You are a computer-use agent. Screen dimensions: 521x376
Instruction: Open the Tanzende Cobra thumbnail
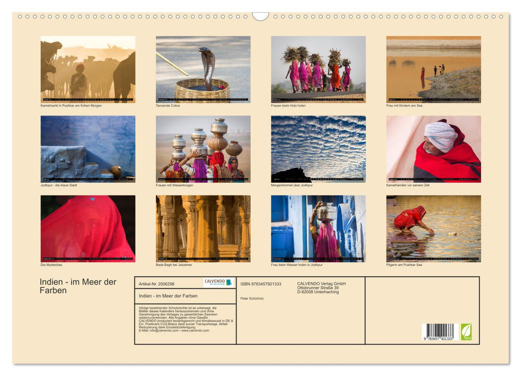tap(202, 69)
